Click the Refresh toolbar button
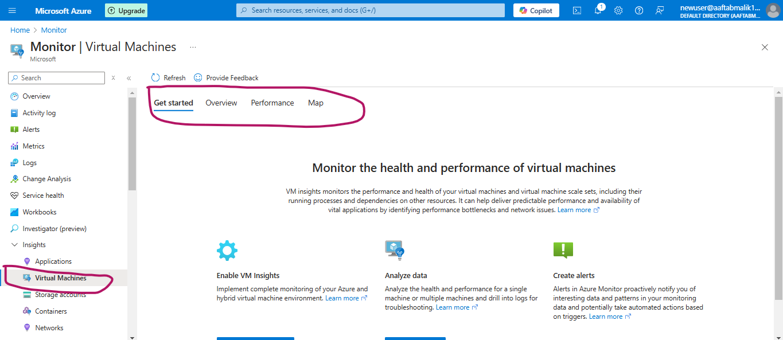Image resolution: width=783 pixels, height=340 pixels. [x=169, y=77]
